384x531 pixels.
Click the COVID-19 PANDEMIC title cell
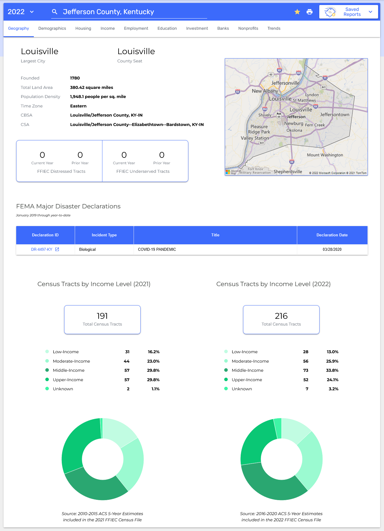click(215, 249)
